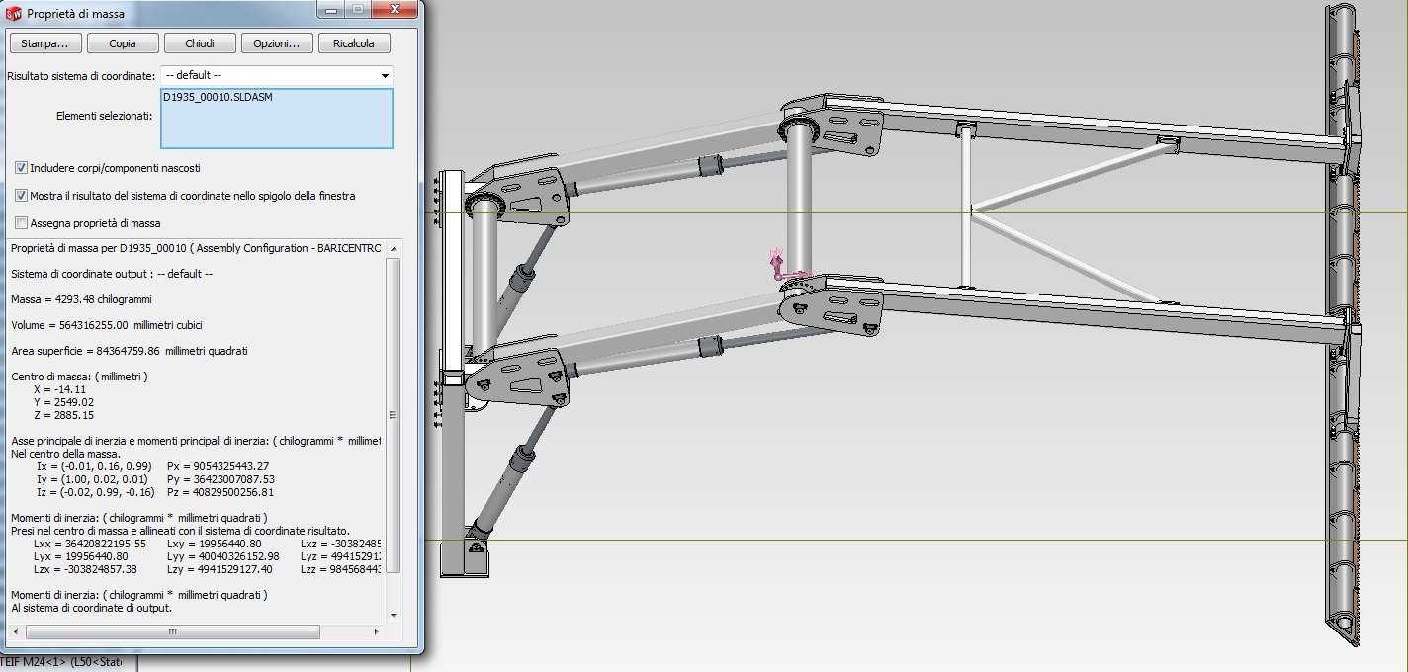Minimize the Proprietà di massa dialog
The height and width of the screenshot is (672, 1408).
pyautogui.click(x=332, y=9)
